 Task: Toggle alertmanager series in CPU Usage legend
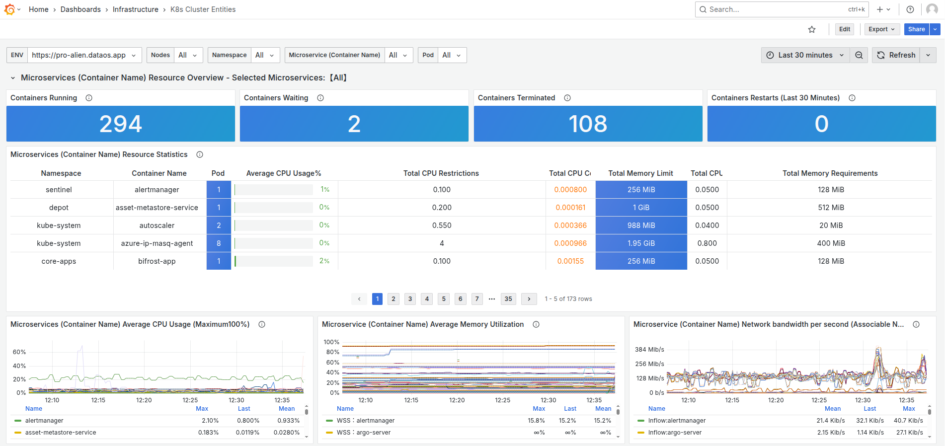coord(44,421)
